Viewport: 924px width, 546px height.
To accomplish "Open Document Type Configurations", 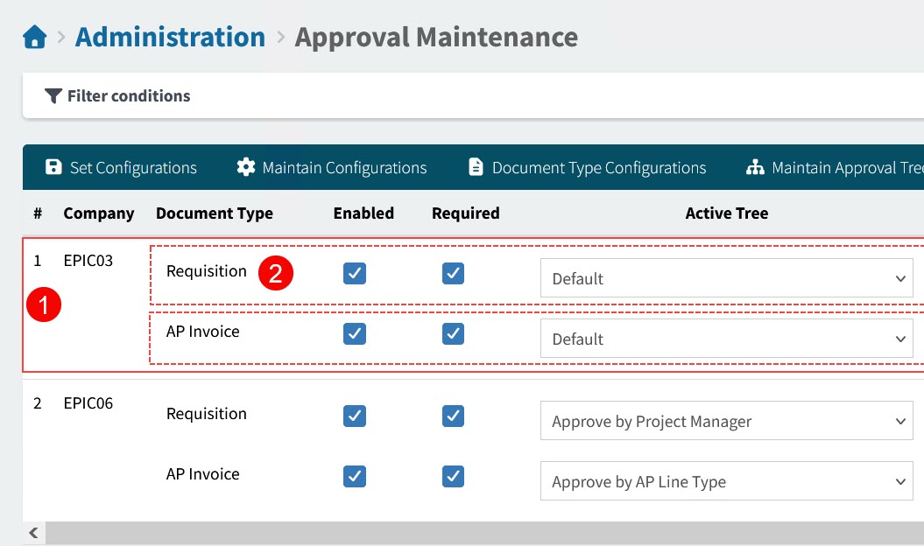I will point(587,167).
